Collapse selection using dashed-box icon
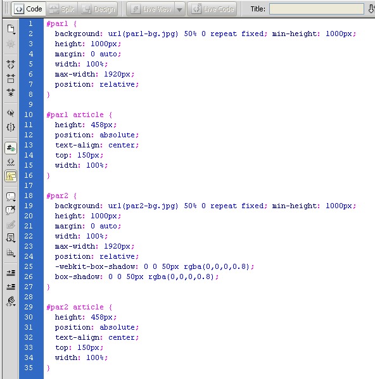Viewport: 375px width, 379px height. click(11, 78)
